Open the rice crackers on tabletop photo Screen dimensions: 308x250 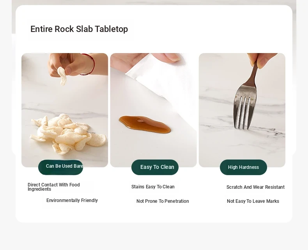[65, 110]
